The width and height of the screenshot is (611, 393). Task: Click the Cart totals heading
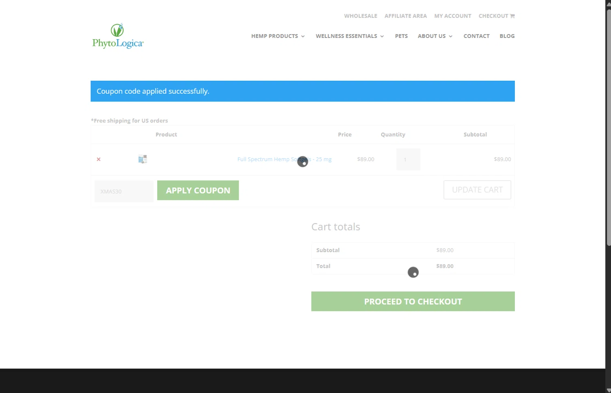click(x=336, y=227)
